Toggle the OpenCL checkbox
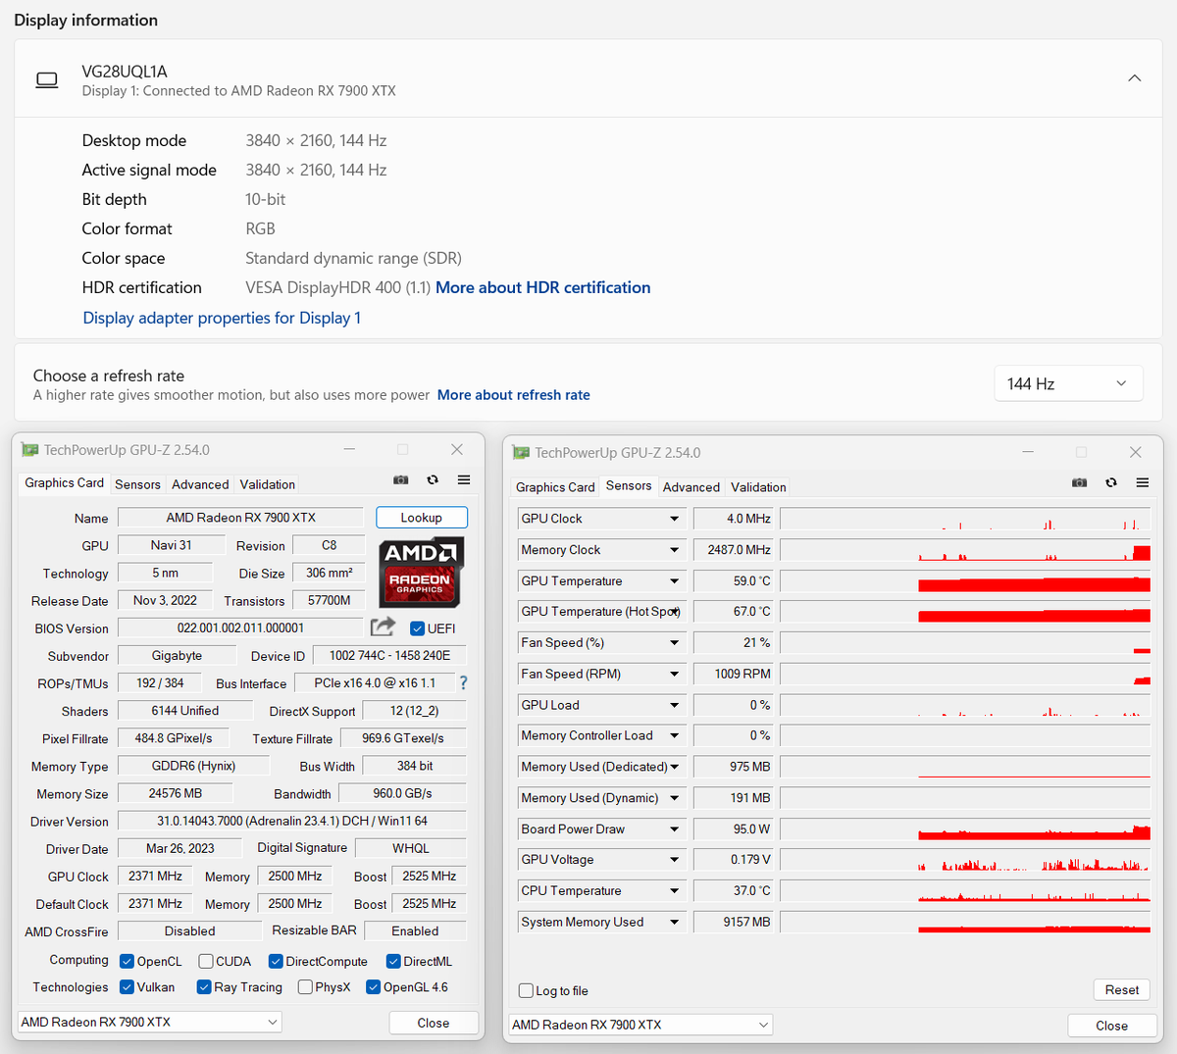1177x1054 pixels. 127,961
